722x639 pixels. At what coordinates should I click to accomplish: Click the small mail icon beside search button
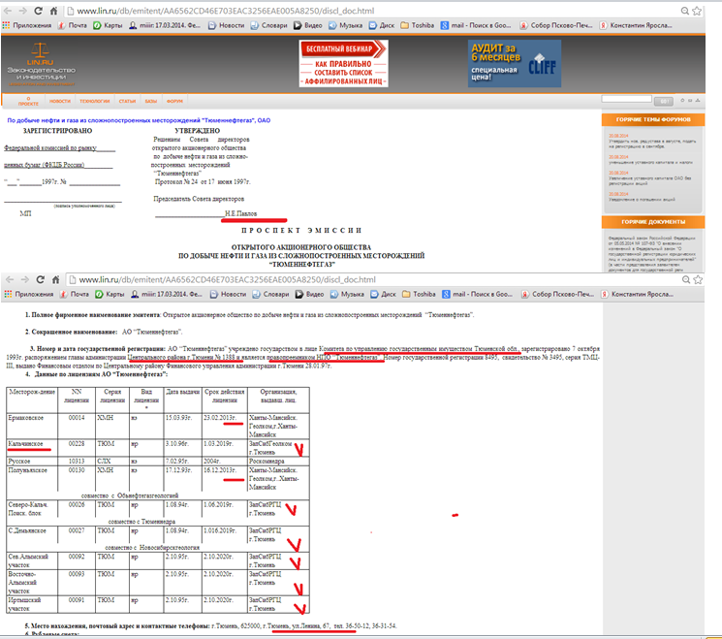tap(690, 101)
